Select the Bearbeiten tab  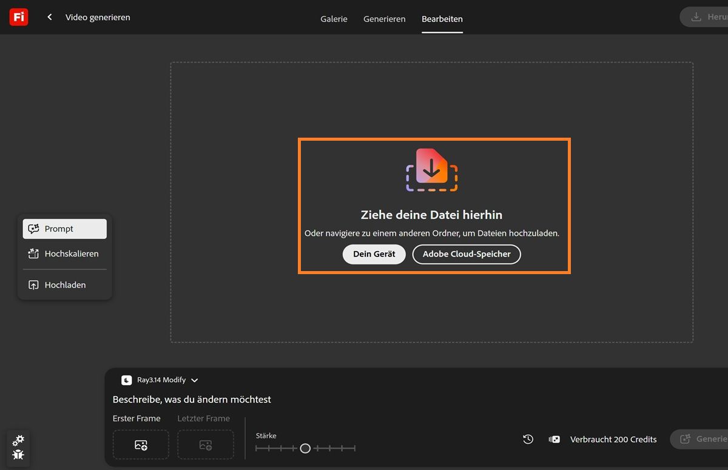tap(442, 19)
